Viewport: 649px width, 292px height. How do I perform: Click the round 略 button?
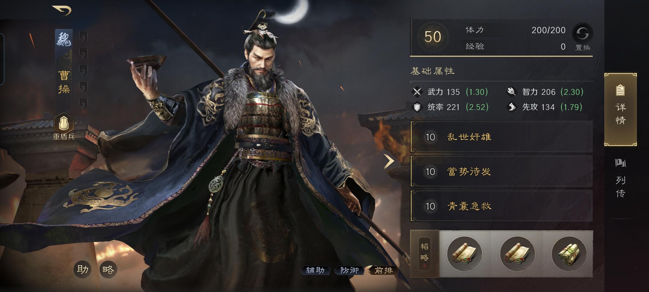click(108, 269)
